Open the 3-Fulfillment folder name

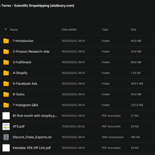click(22, 62)
